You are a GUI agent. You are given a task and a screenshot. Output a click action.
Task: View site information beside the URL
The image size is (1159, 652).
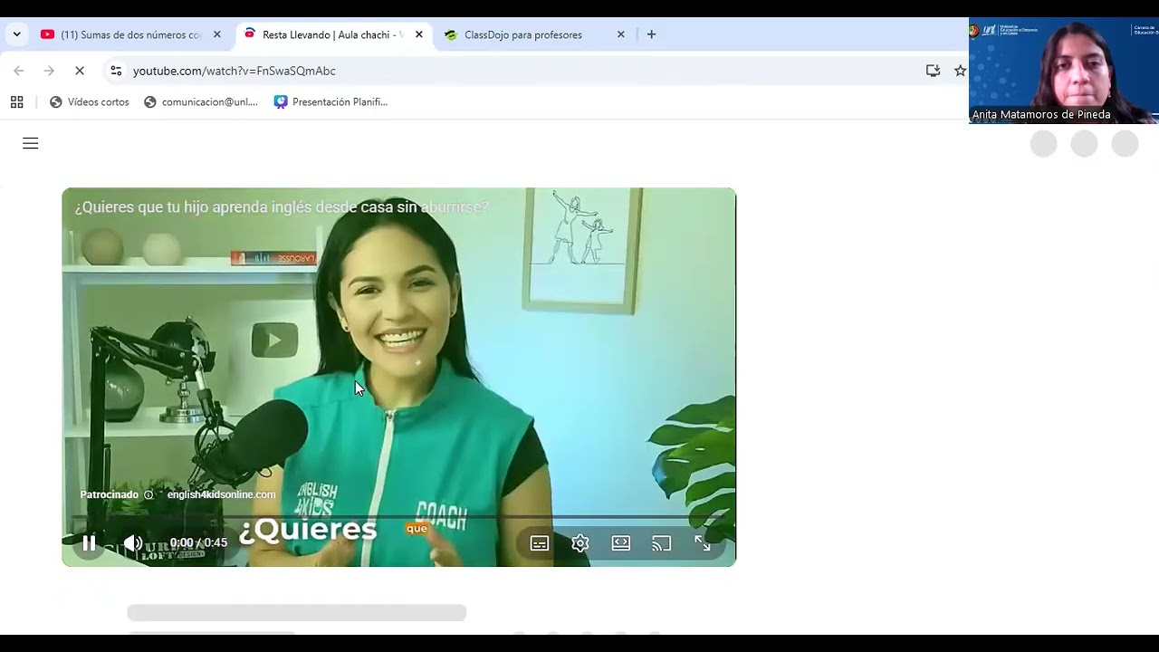click(116, 71)
